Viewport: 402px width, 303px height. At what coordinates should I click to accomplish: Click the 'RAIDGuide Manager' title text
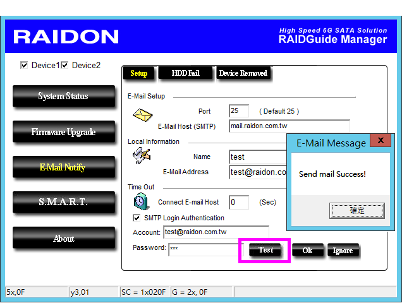(x=332, y=39)
